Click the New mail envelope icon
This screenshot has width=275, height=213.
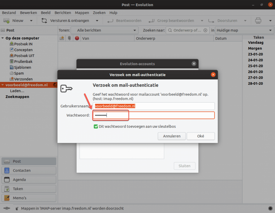coord(7,21)
